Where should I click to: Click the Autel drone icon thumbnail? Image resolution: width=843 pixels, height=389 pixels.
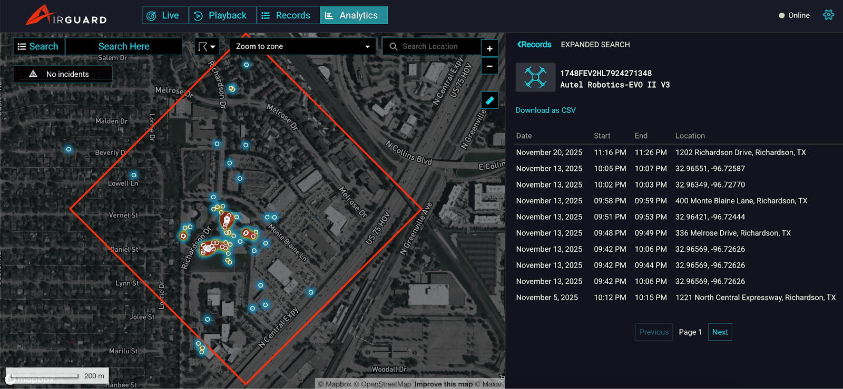pyautogui.click(x=535, y=77)
